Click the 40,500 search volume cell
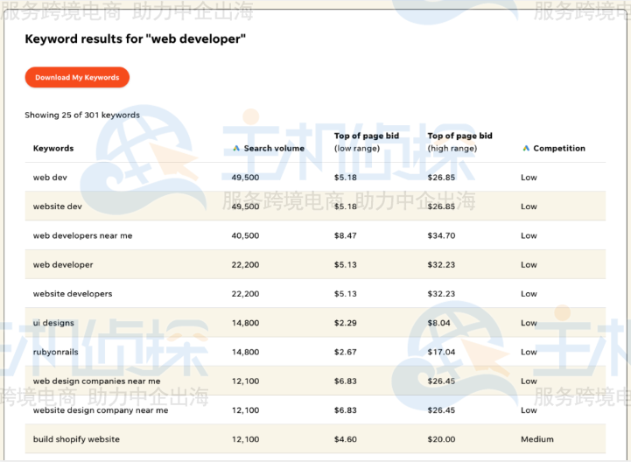The image size is (631, 462). 245,235
